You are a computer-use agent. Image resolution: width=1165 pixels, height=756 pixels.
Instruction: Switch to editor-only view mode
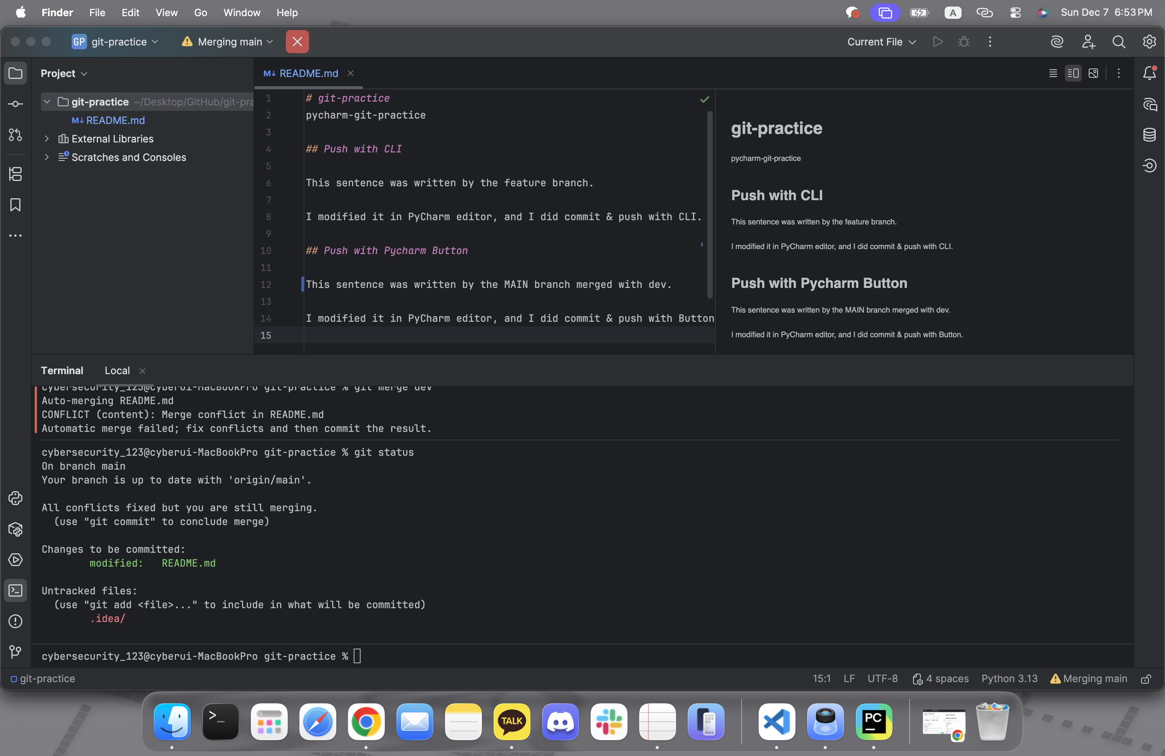(x=1053, y=74)
